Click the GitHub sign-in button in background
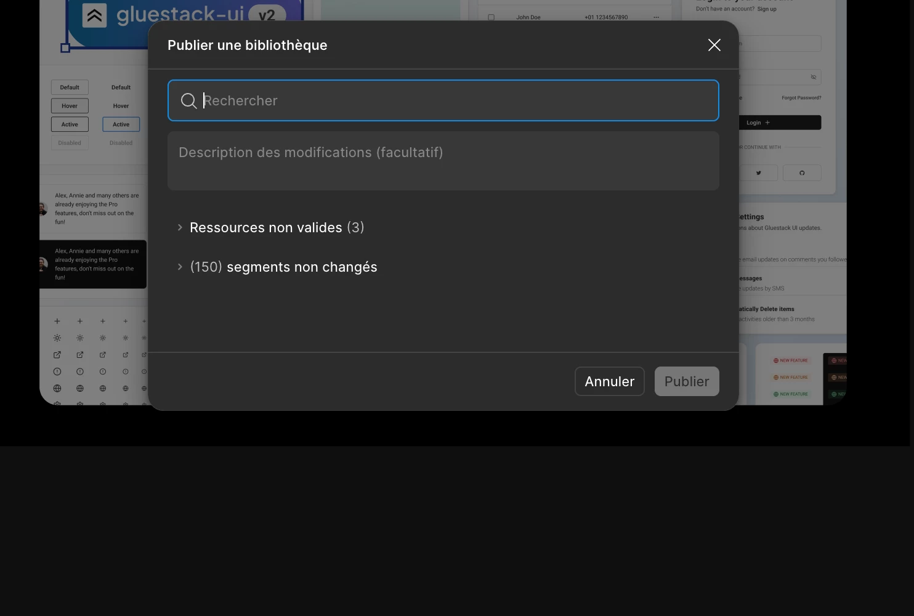The image size is (914, 616). tap(802, 173)
